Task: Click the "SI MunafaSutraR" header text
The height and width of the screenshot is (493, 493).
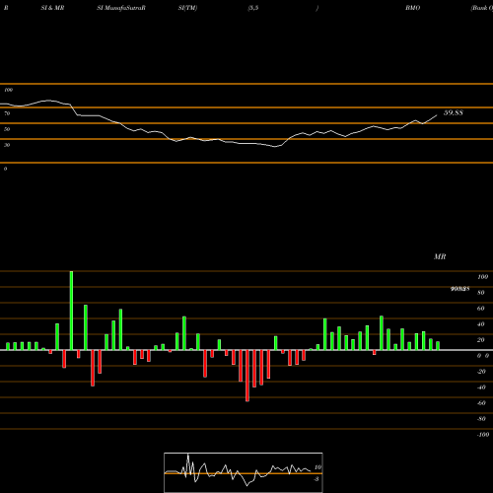Action: coord(121,8)
